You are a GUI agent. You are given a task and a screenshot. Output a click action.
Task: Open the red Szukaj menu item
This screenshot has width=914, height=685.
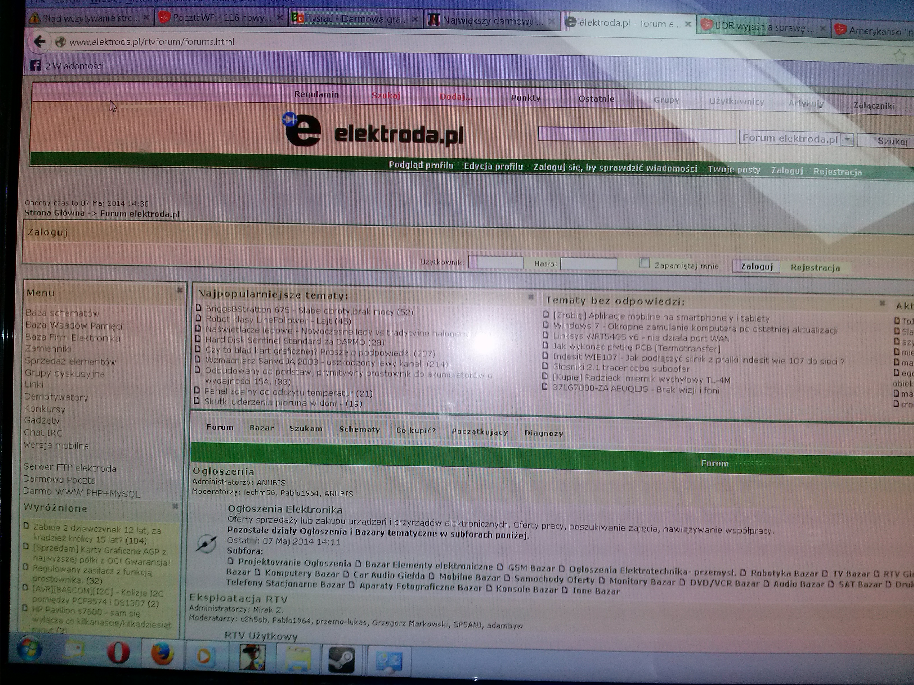[x=386, y=96]
